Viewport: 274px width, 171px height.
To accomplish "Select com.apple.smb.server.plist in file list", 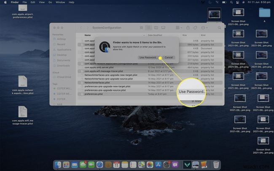I will pos(150,67).
